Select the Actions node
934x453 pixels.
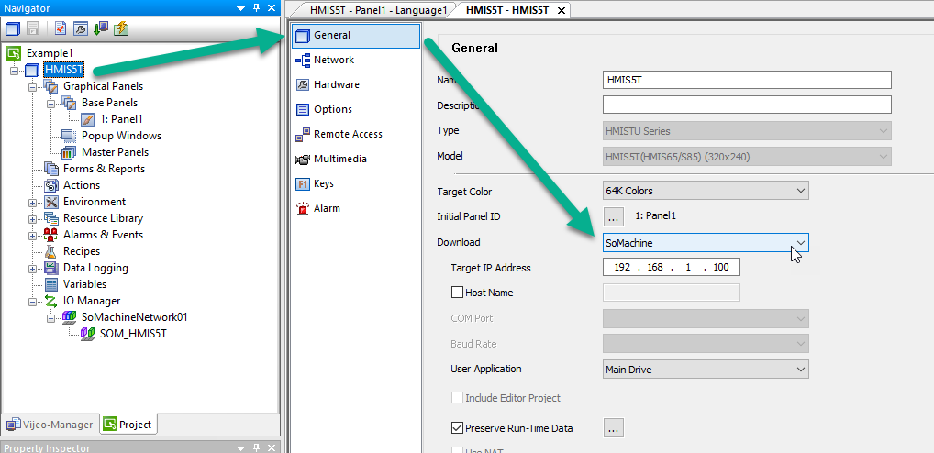click(82, 185)
